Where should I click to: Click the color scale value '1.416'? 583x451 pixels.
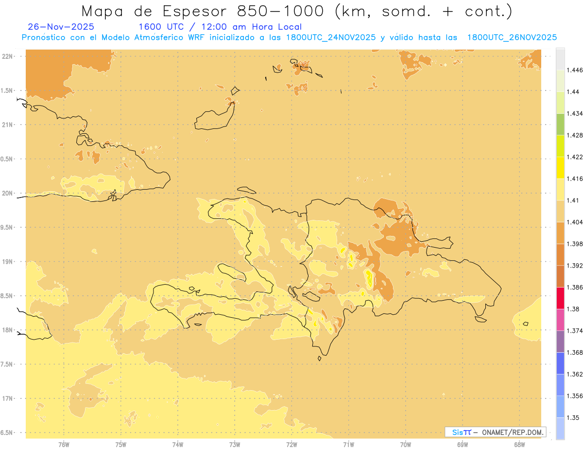pos(575,179)
